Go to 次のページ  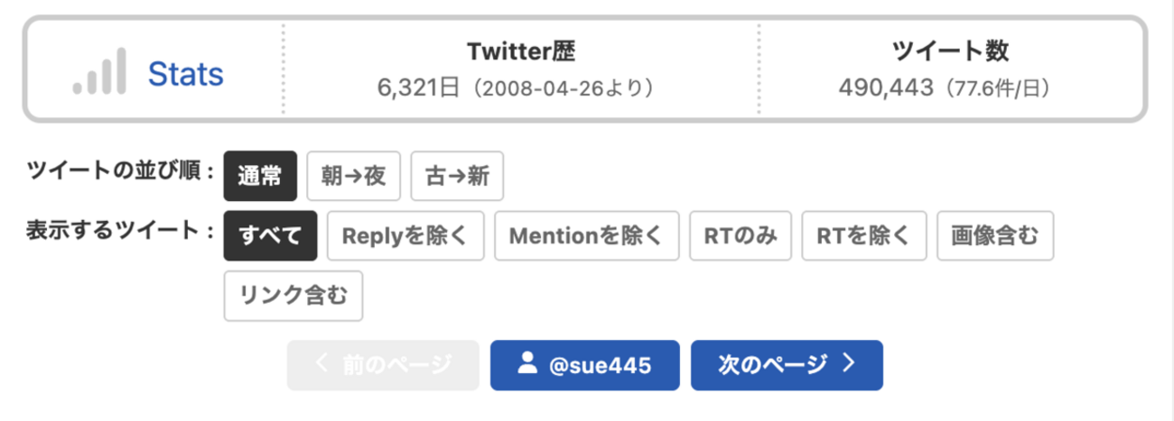tap(786, 364)
